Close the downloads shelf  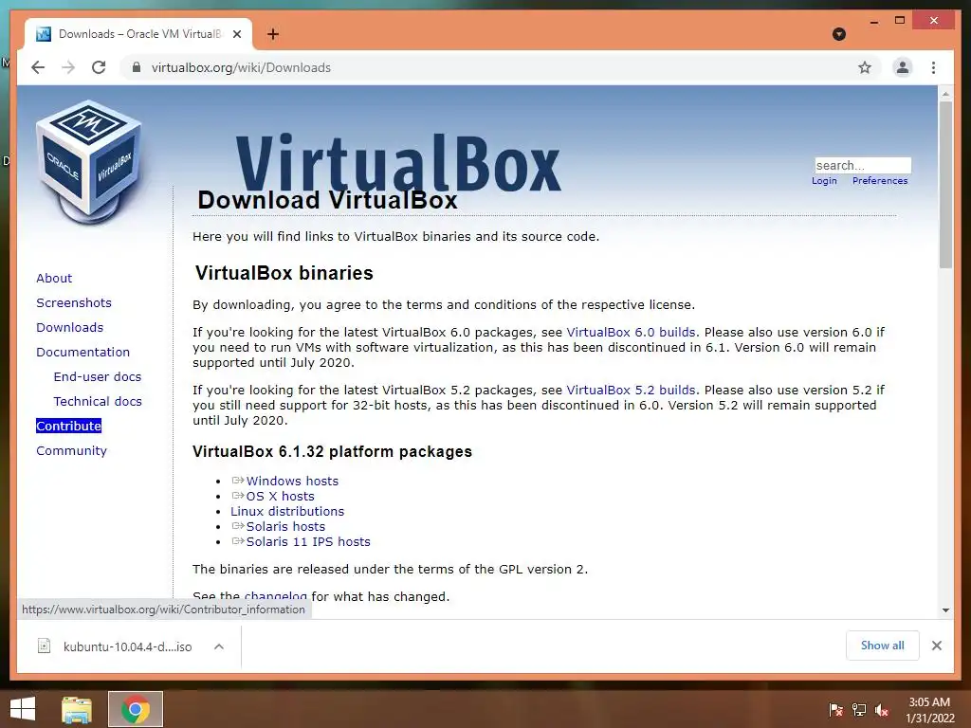pos(936,646)
